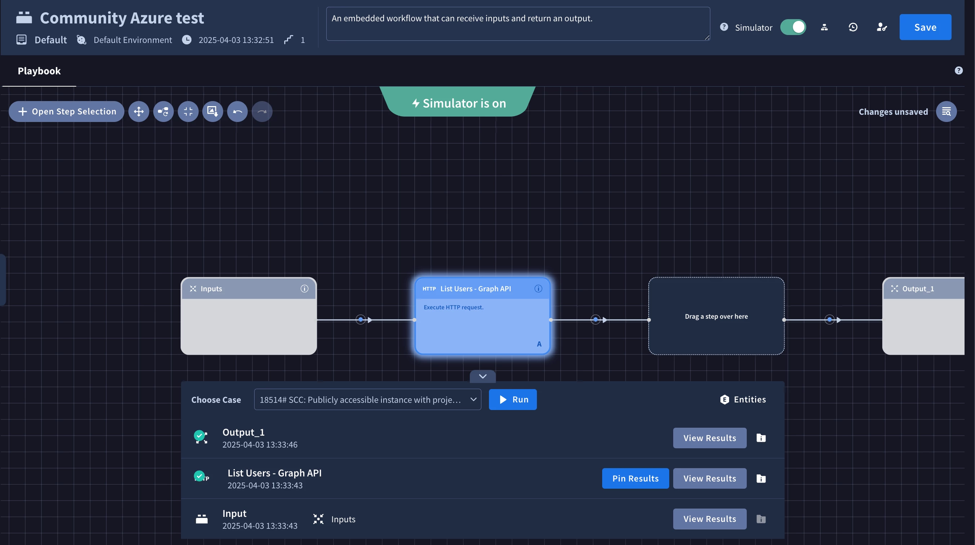Click the info icon on Inputs step
The height and width of the screenshot is (545, 975).
click(304, 289)
